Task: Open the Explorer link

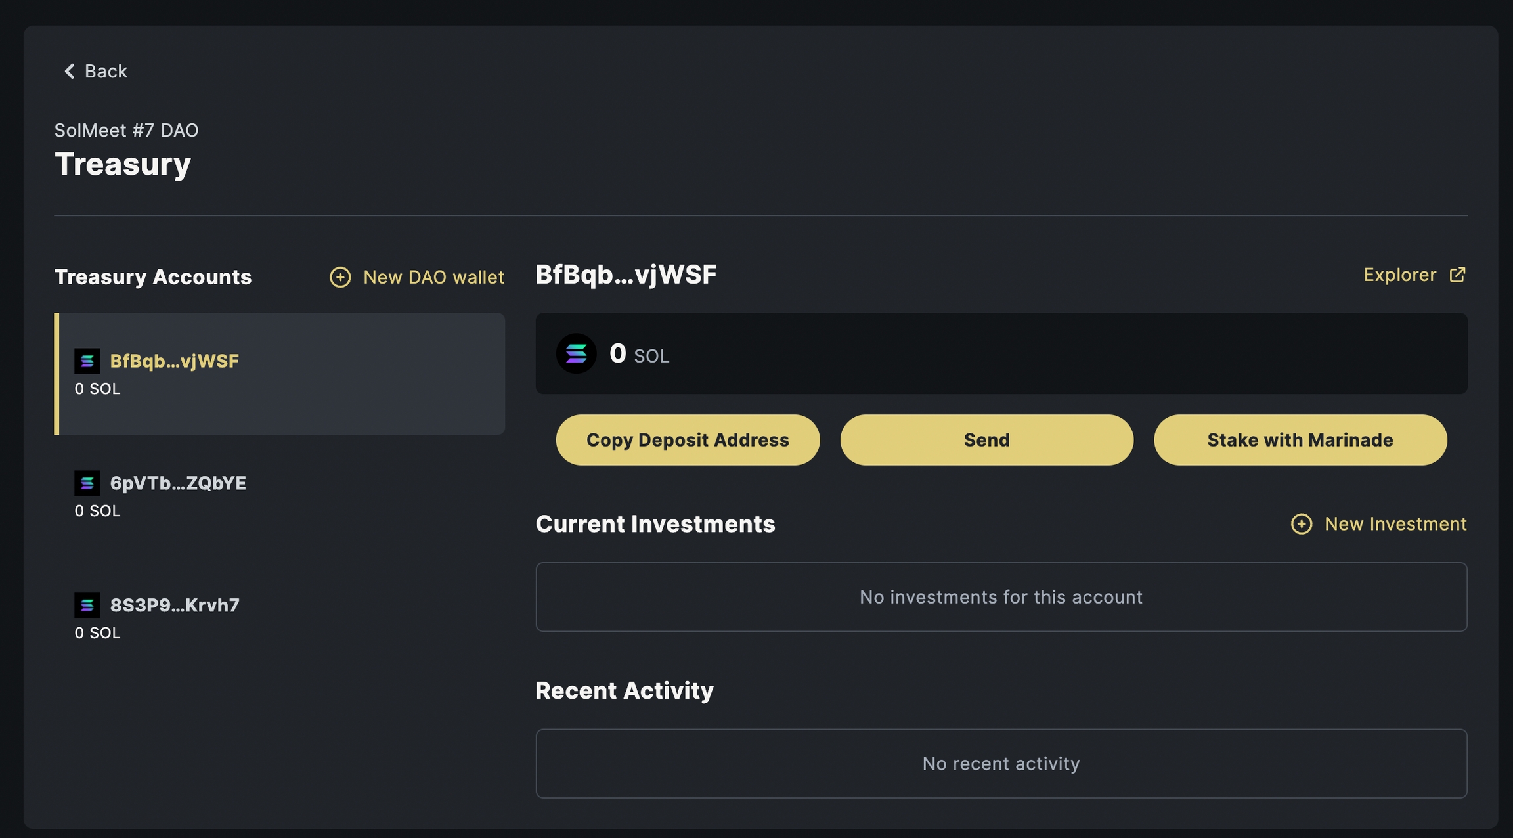Action: pos(1399,275)
